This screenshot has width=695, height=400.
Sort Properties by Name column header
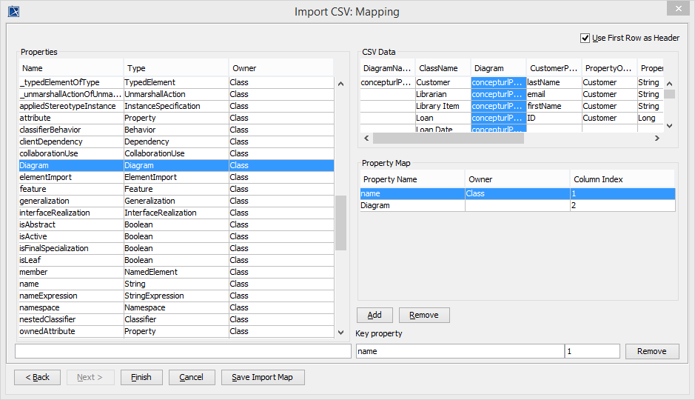point(70,68)
